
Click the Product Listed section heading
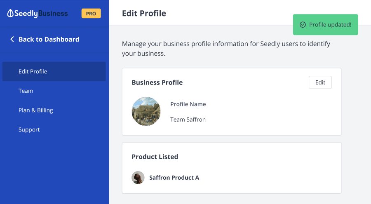(155, 157)
